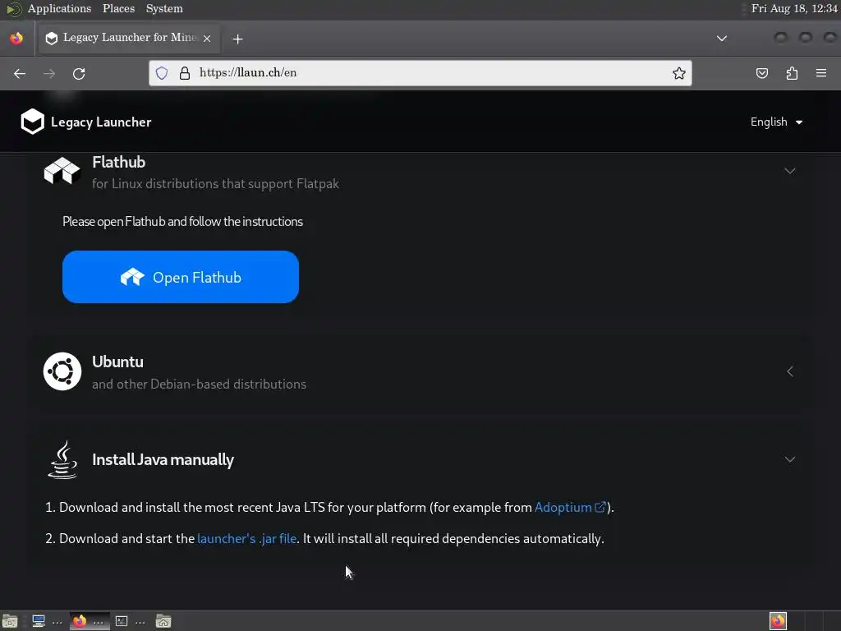Screen dimensions: 841x631
Task: Click the Open Flathub button
Action: pos(180,277)
